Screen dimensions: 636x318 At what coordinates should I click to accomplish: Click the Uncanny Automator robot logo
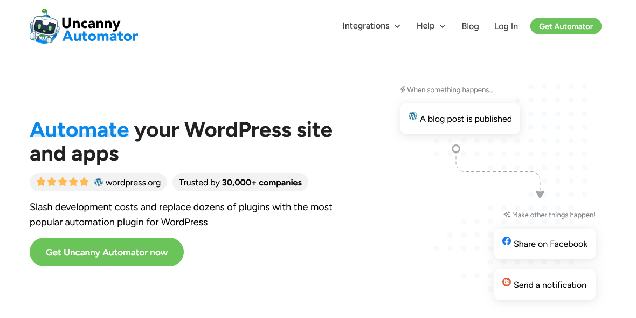(43, 26)
